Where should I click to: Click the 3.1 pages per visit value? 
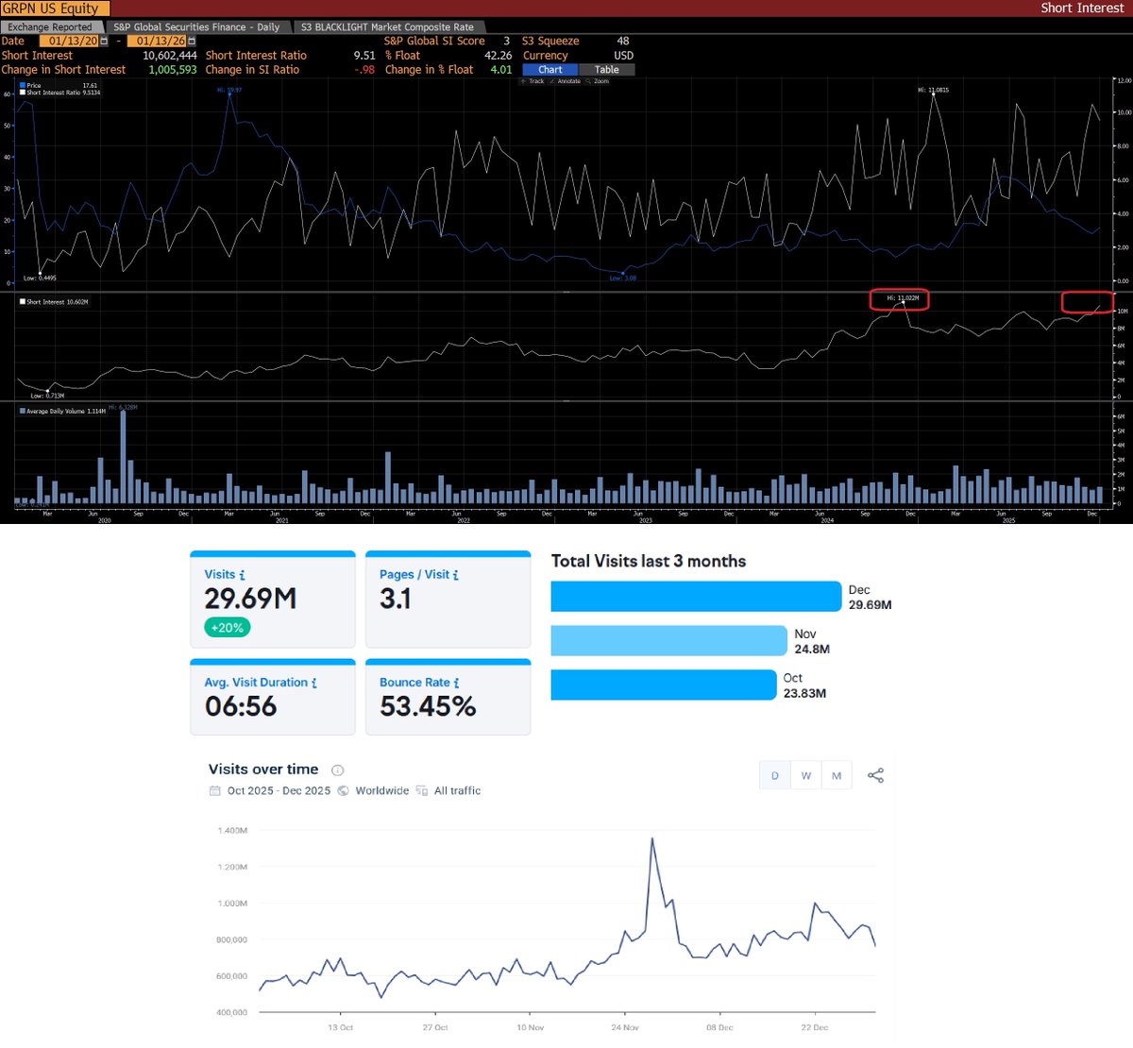[x=396, y=599]
